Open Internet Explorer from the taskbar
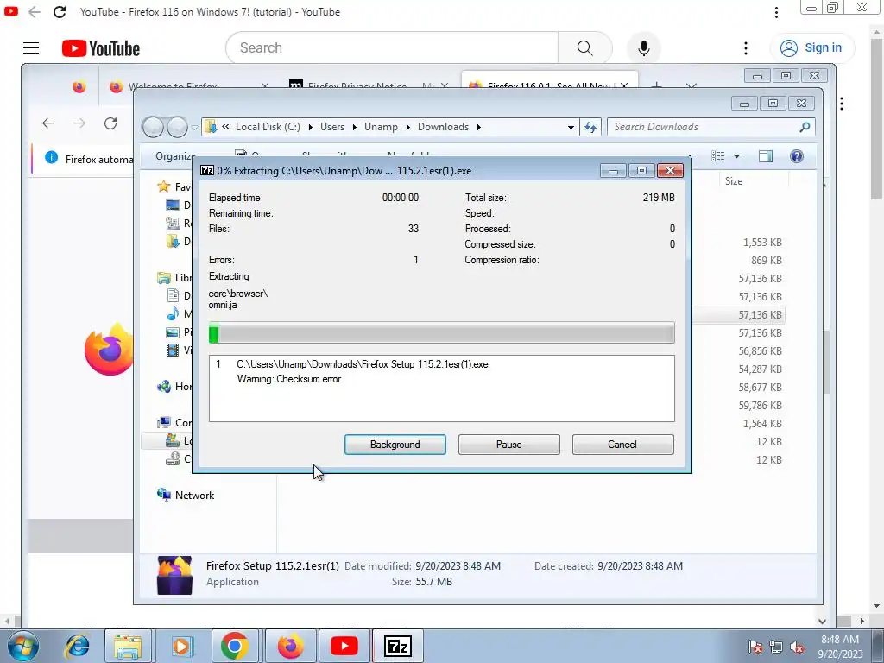884x663 pixels. (77, 646)
